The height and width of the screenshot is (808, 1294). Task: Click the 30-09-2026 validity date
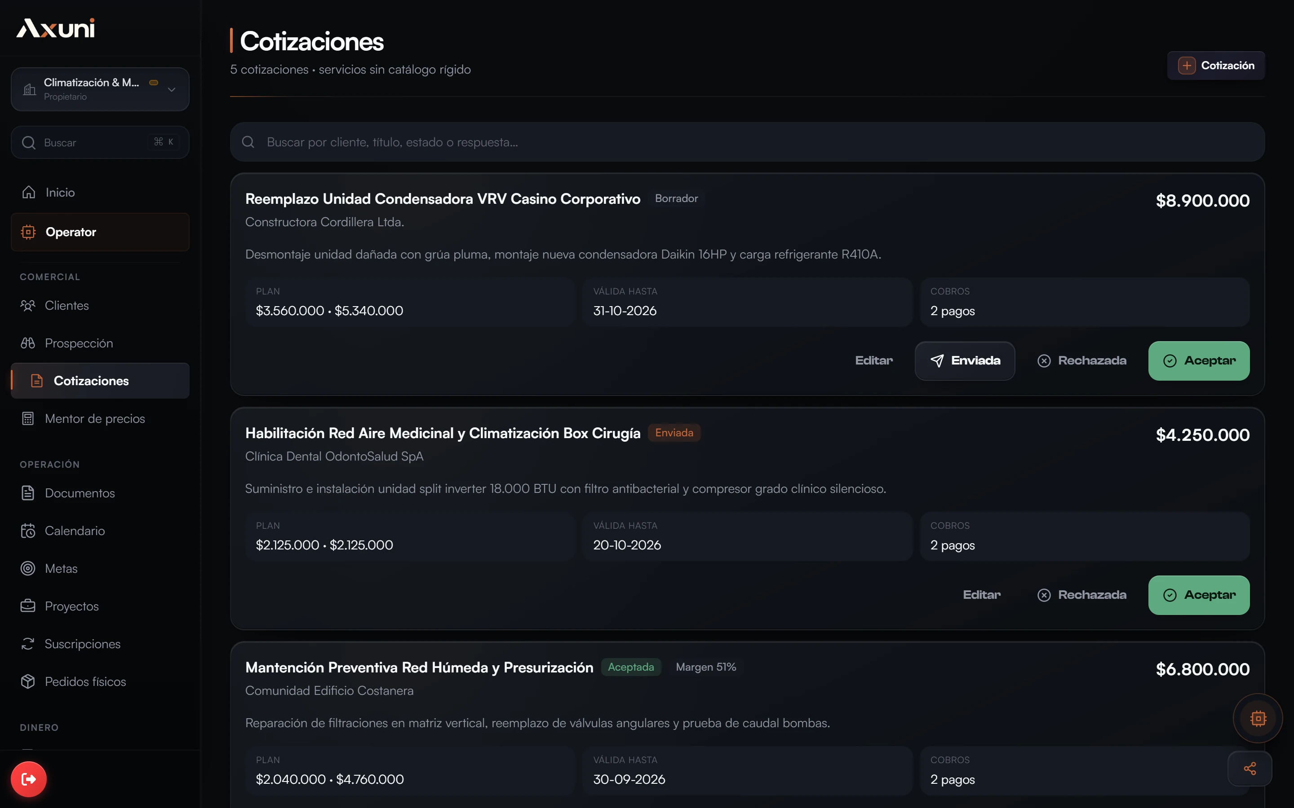[x=629, y=779]
